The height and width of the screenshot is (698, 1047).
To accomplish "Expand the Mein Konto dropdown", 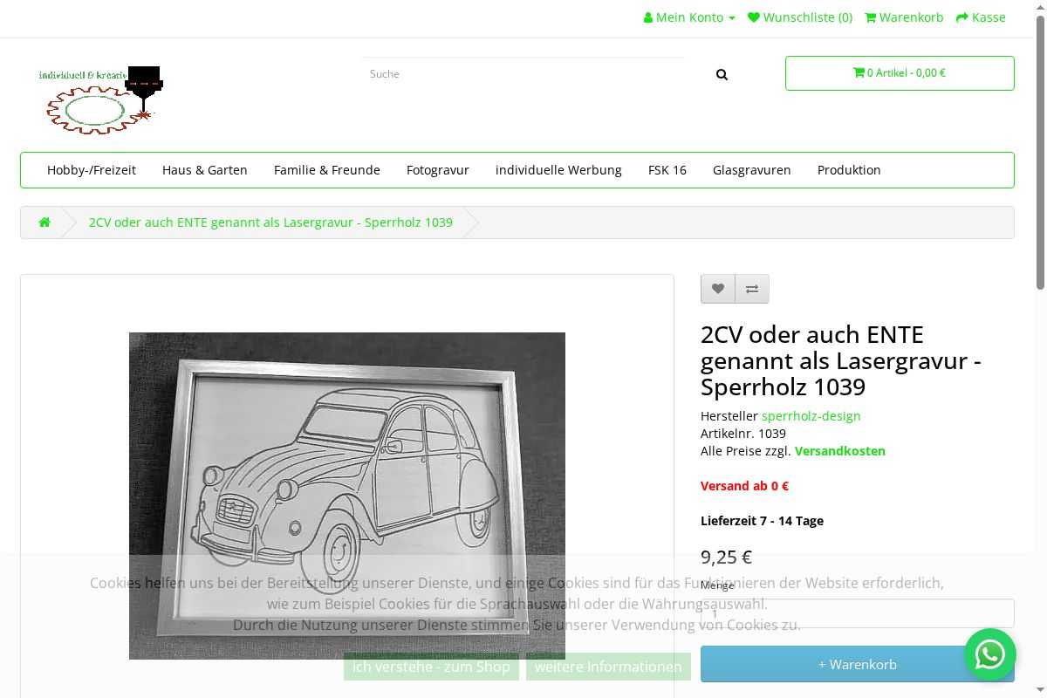I will [x=689, y=17].
